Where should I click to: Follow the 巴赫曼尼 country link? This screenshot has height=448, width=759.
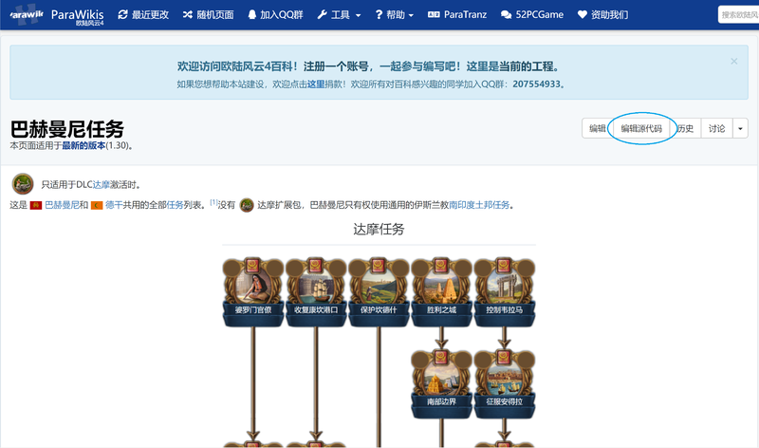pos(62,205)
